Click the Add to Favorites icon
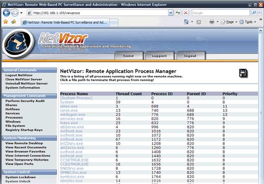Viewport: 264px width, 184px height. pos(14,22)
